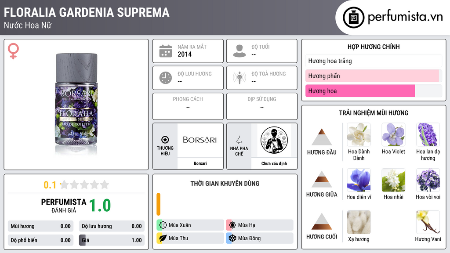Select the Hương hoa accord bar
450x253 pixels.
pos(374,90)
